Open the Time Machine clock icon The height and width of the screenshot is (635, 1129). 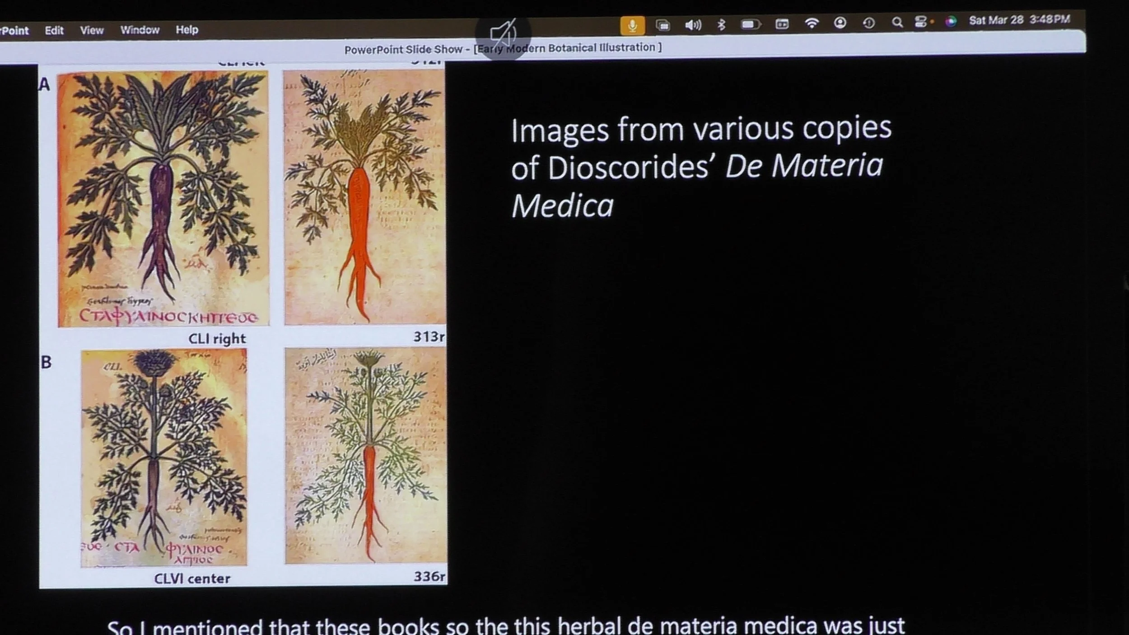click(x=868, y=23)
